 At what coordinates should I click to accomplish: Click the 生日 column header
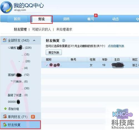click(117, 60)
